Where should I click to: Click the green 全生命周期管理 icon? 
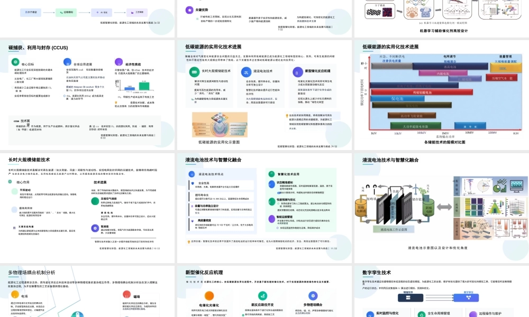pos(422,314)
